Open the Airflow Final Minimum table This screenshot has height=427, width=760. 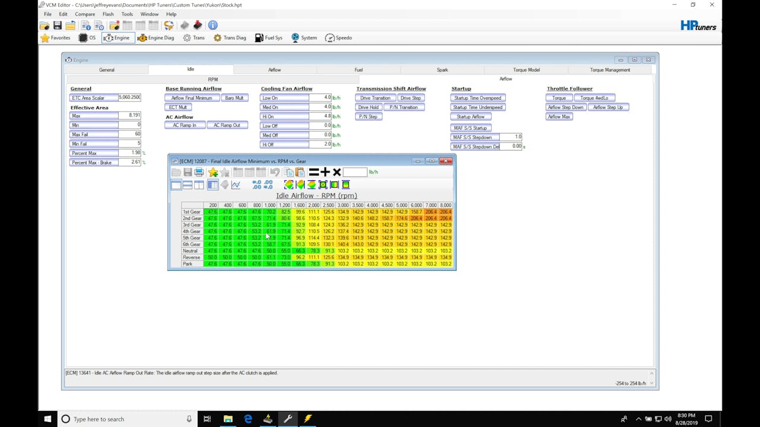[192, 97]
